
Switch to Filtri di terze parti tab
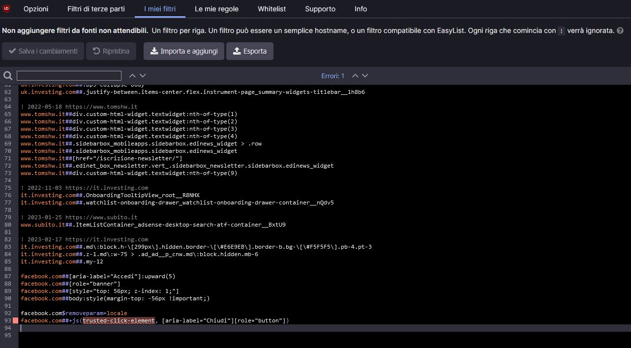tap(96, 9)
